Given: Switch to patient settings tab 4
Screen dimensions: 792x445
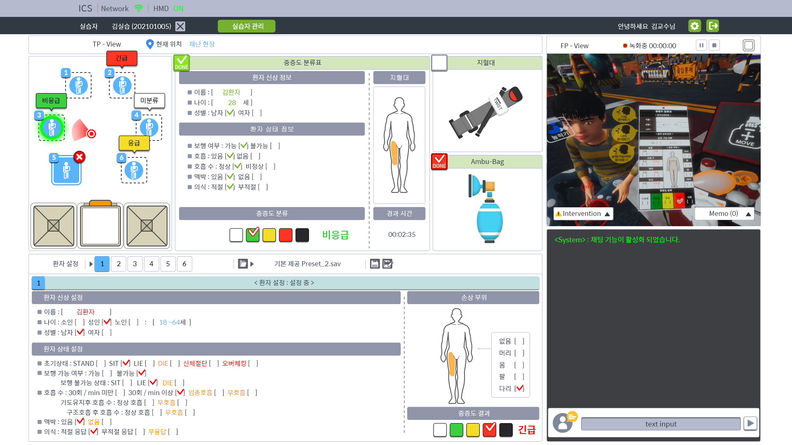Looking at the screenshot, I should [x=151, y=264].
